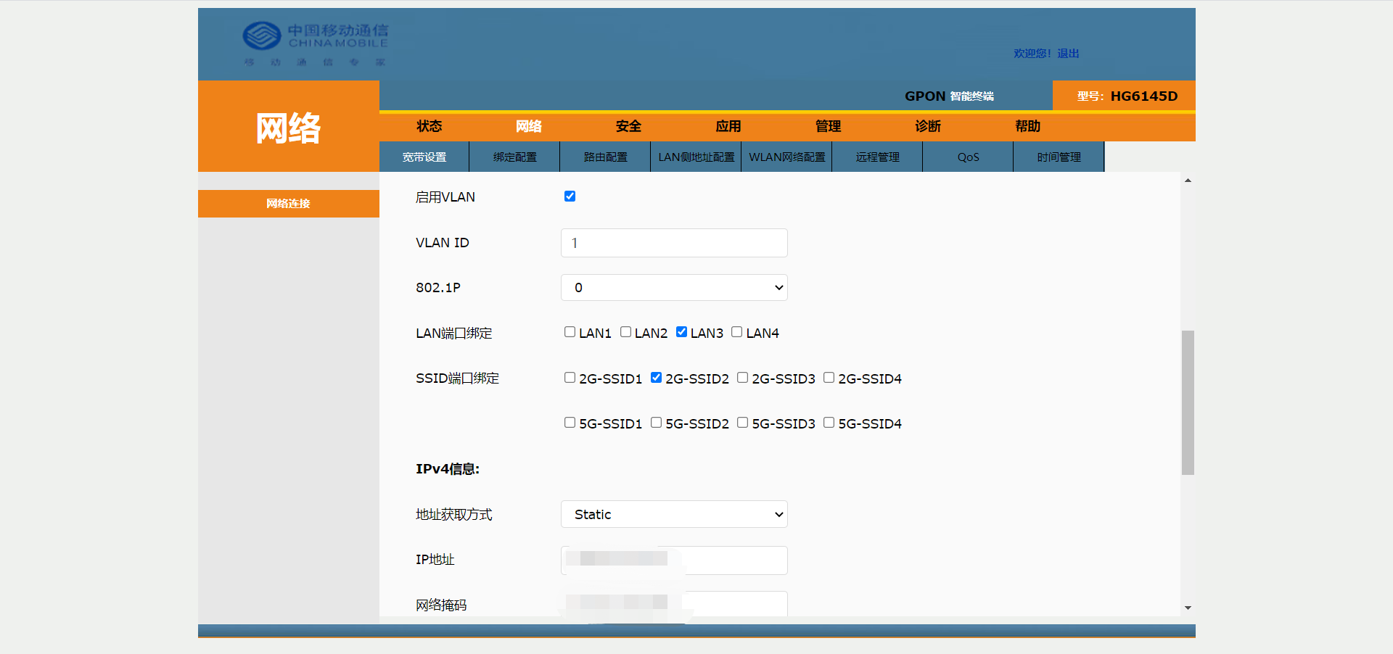Viewport: 1393px width, 654px height.
Task: Enable 5G-SSID4 binding checkbox
Action: tap(829, 423)
